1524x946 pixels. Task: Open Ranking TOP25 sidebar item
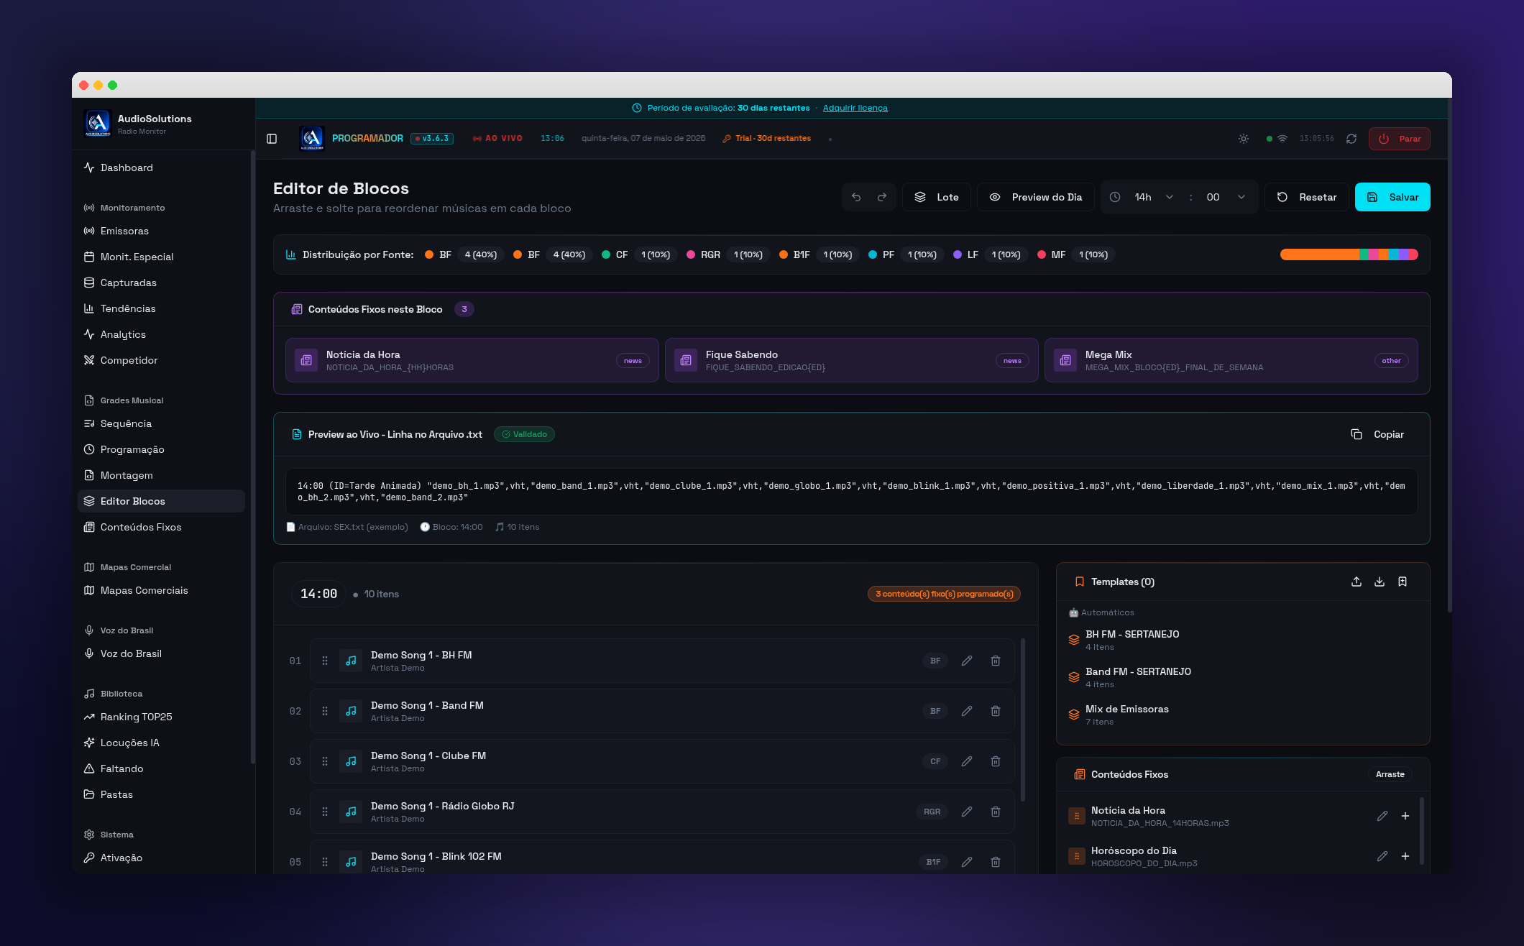[161, 717]
